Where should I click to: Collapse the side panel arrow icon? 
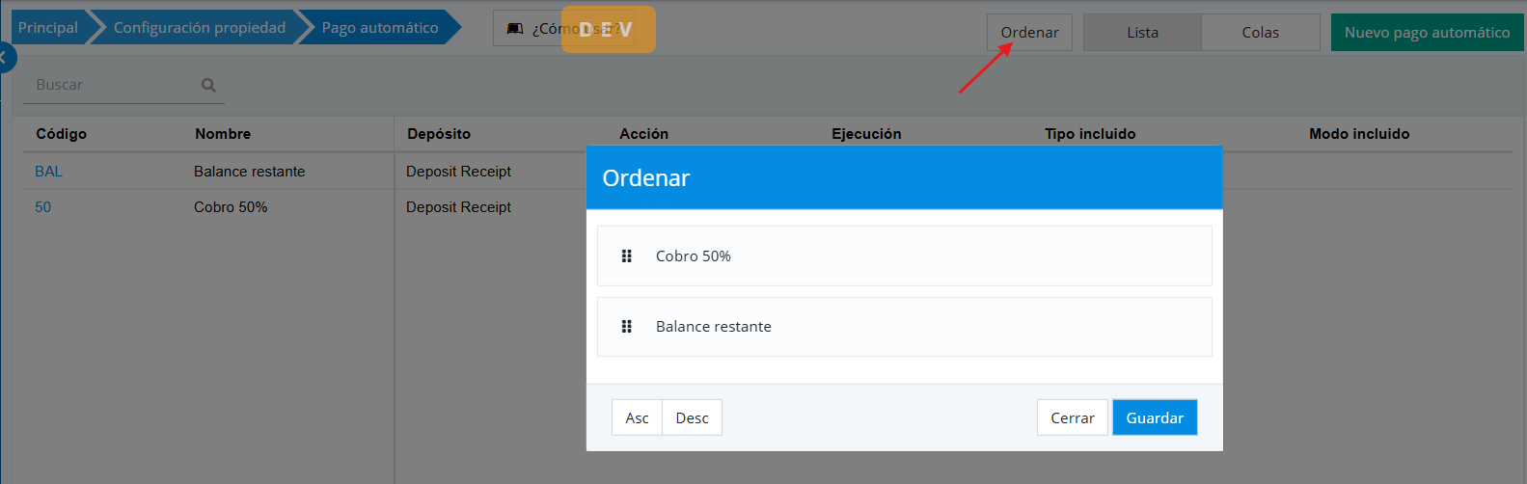[4, 58]
